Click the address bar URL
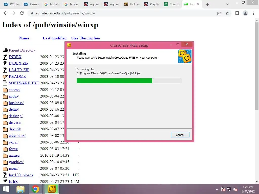The height and width of the screenshot is (194, 259). pos(66,13)
